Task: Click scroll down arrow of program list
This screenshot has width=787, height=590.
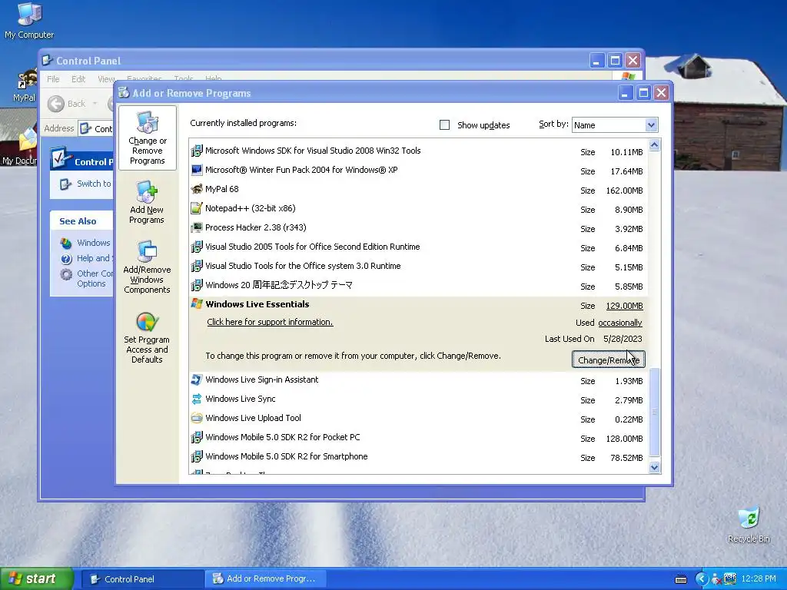Action: [655, 468]
